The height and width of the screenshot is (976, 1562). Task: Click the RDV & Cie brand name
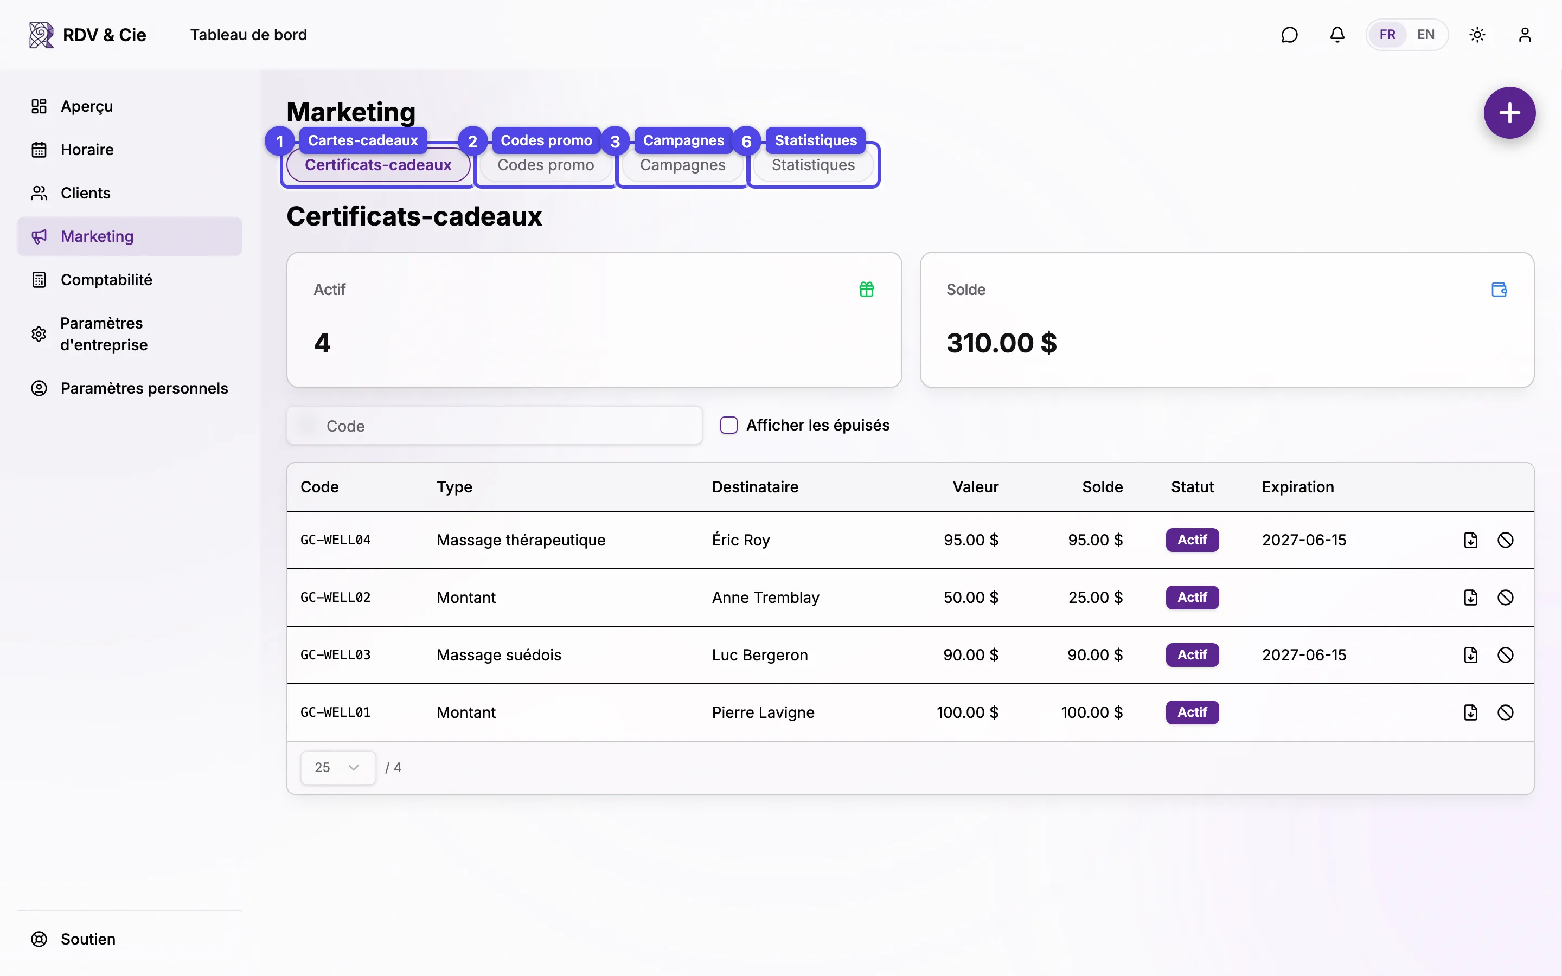pos(105,35)
